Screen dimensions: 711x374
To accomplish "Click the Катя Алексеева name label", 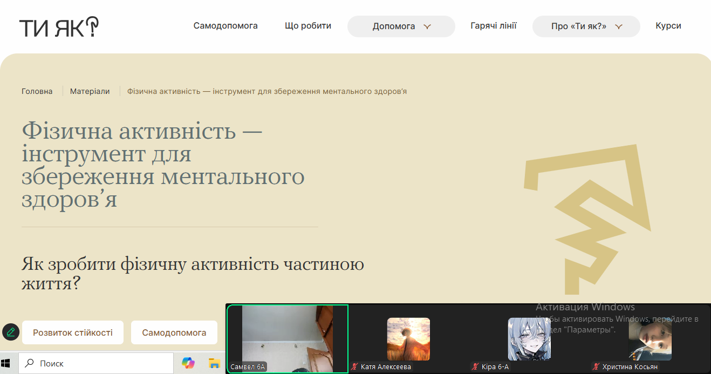I will [x=386, y=367].
